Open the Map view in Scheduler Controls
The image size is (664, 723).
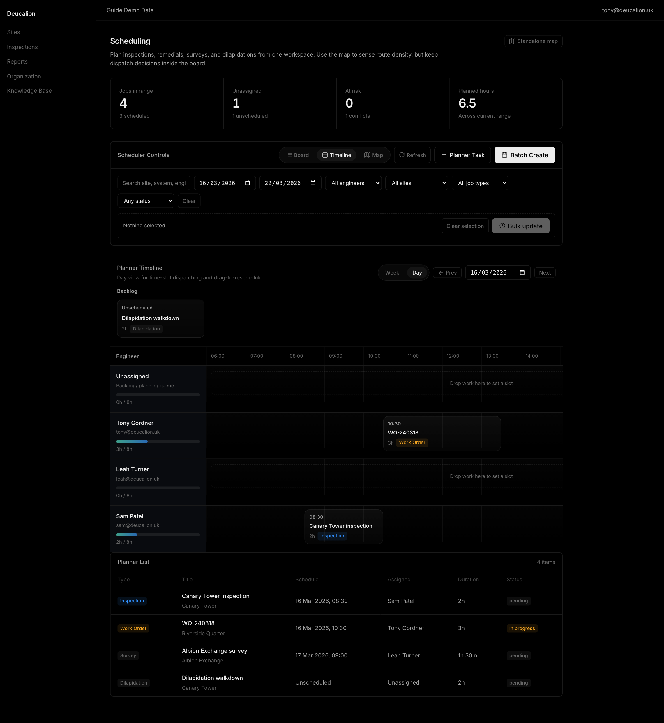click(373, 155)
